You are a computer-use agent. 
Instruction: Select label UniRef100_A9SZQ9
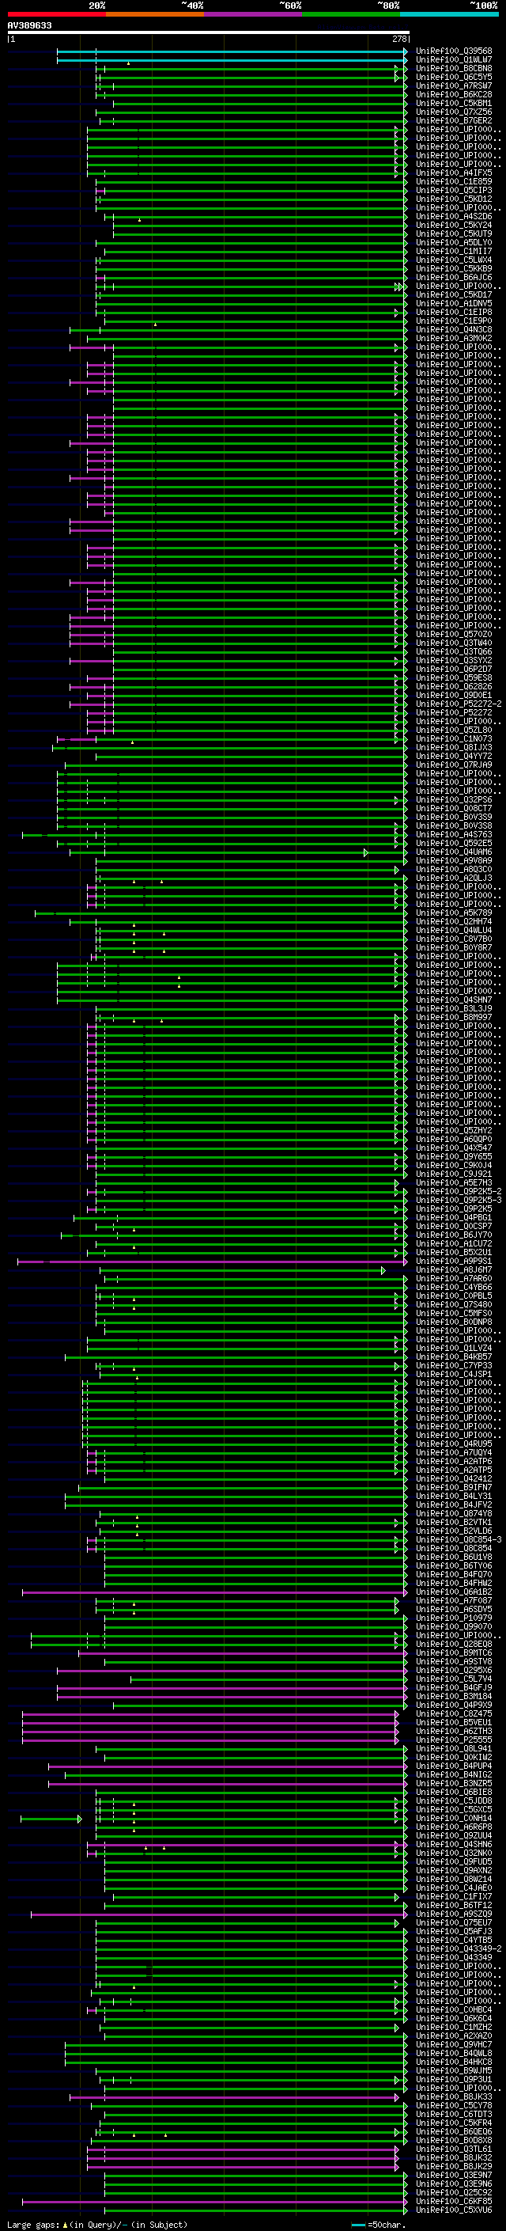pos(454,1913)
